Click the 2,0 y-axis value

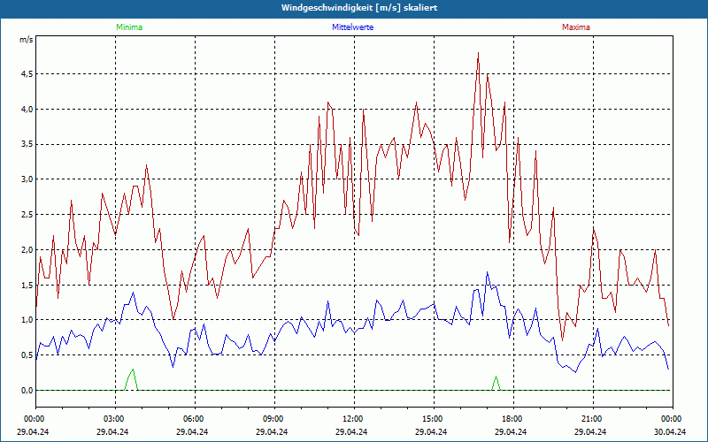(27, 250)
